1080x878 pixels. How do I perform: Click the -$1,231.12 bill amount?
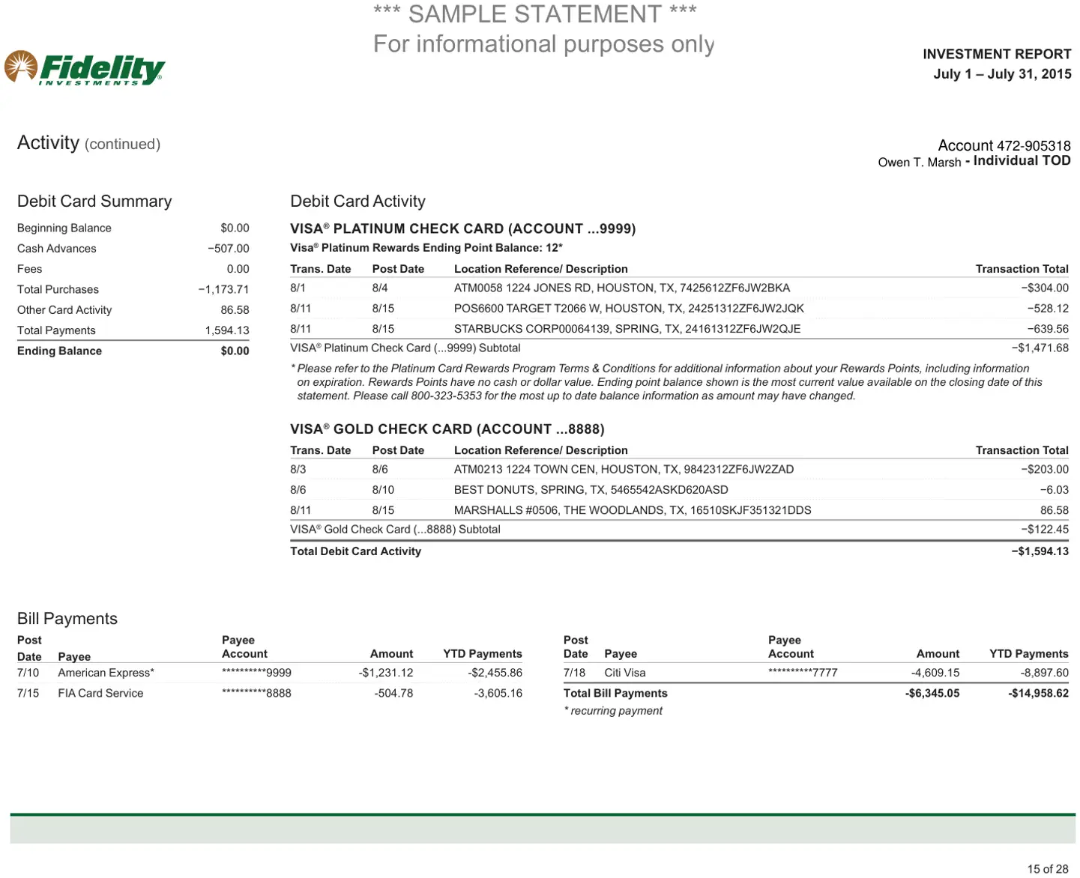386,673
